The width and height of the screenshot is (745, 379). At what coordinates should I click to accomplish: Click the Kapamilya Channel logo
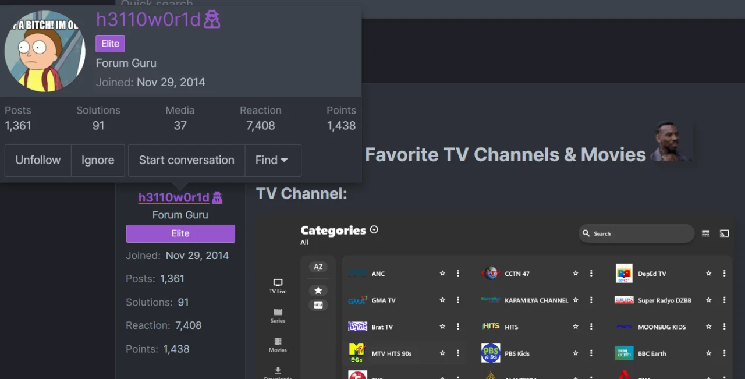pos(491,300)
